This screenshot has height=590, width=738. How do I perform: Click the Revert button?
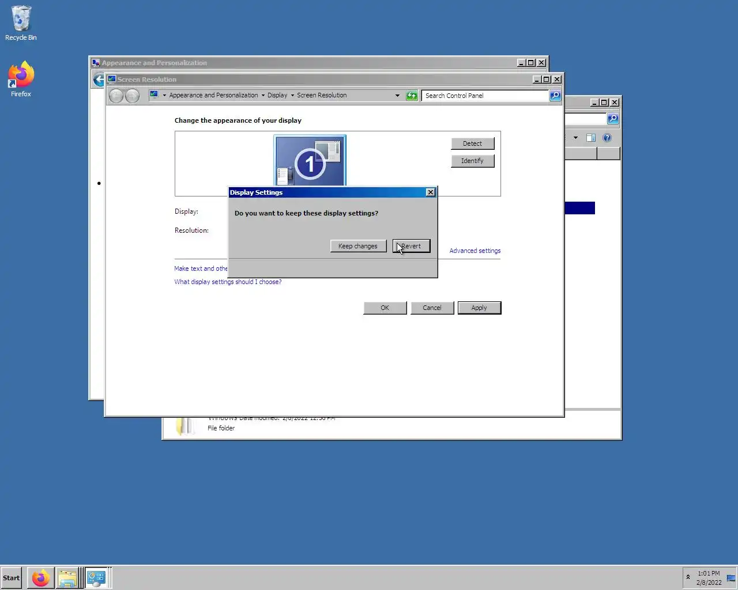pos(411,246)
